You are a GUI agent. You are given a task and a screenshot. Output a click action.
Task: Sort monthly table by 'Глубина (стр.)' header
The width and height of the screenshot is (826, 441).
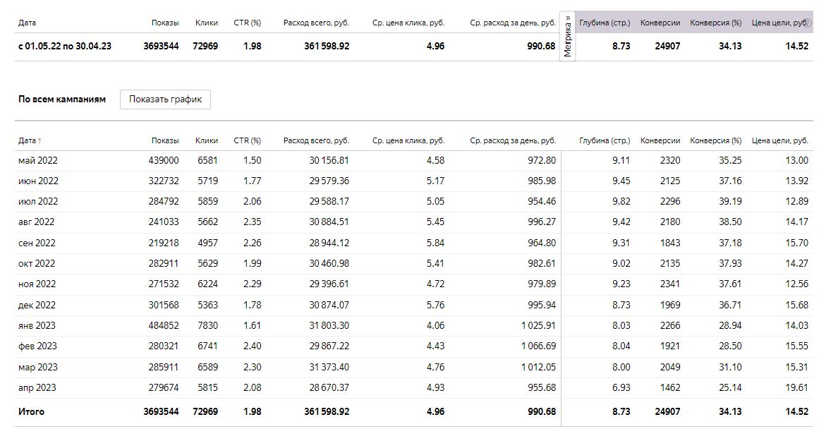point(605,140)
